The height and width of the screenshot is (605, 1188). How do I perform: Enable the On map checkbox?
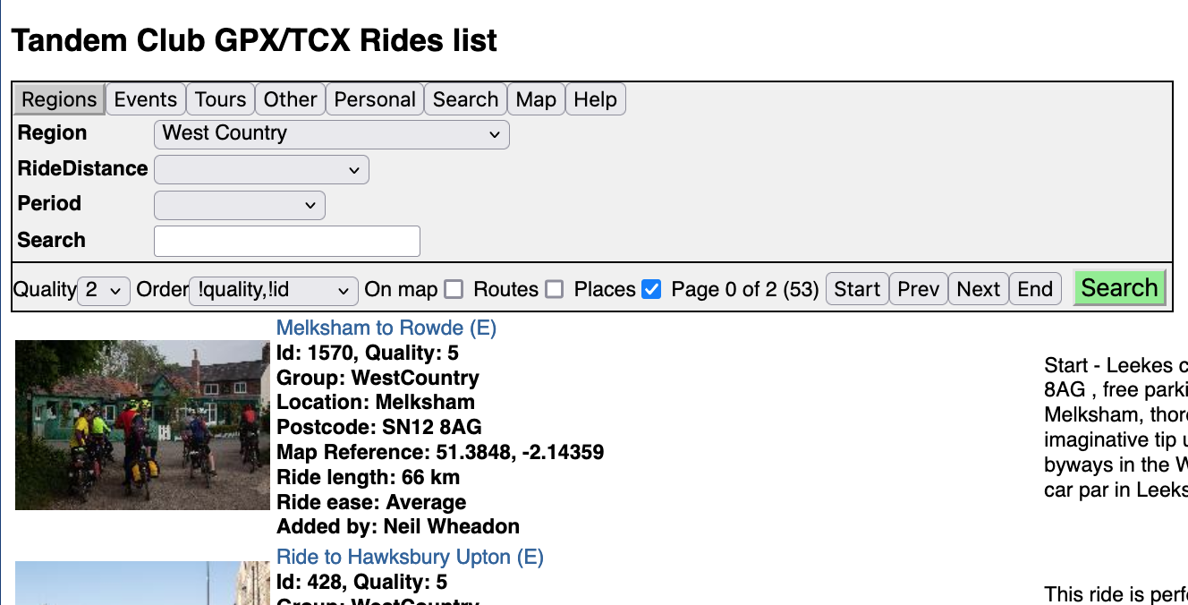pyautogui.click(x=454, y=289)
